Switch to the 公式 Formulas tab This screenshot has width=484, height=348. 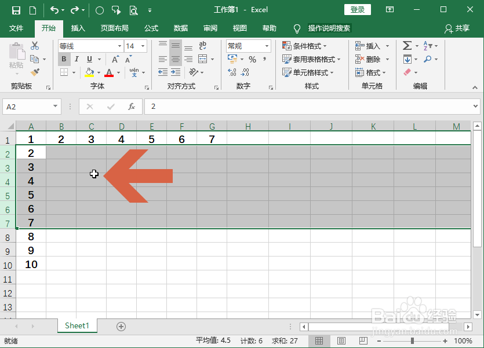click(151, 28)
